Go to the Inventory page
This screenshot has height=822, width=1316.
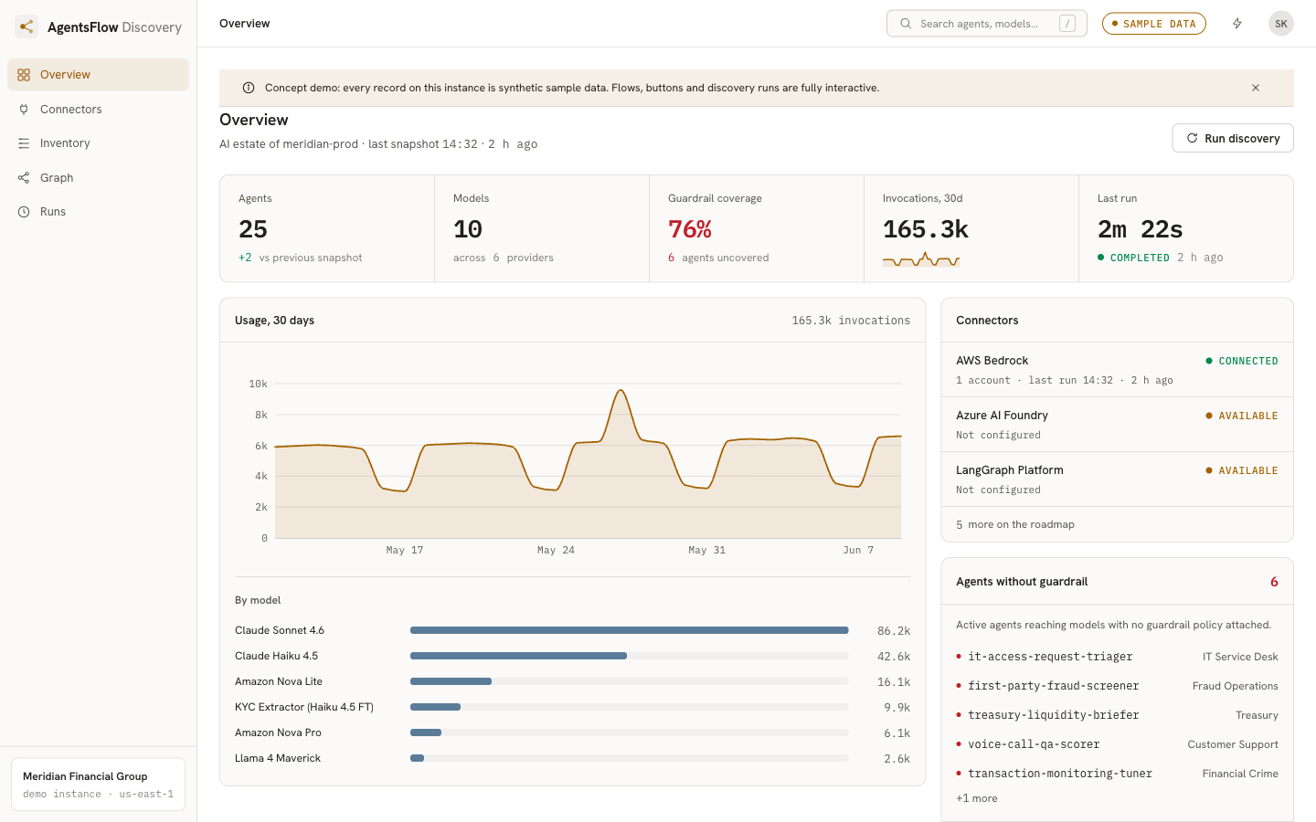[98, 143]
